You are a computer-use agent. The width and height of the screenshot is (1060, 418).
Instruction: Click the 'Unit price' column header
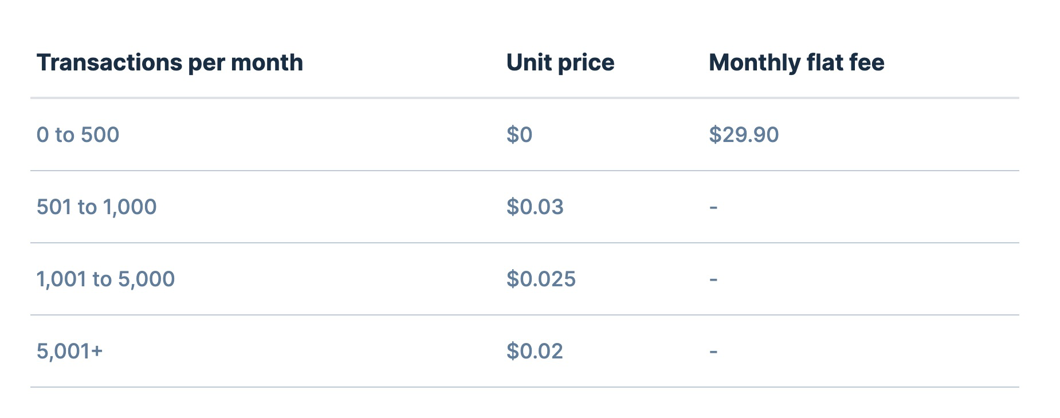[560, 63]
